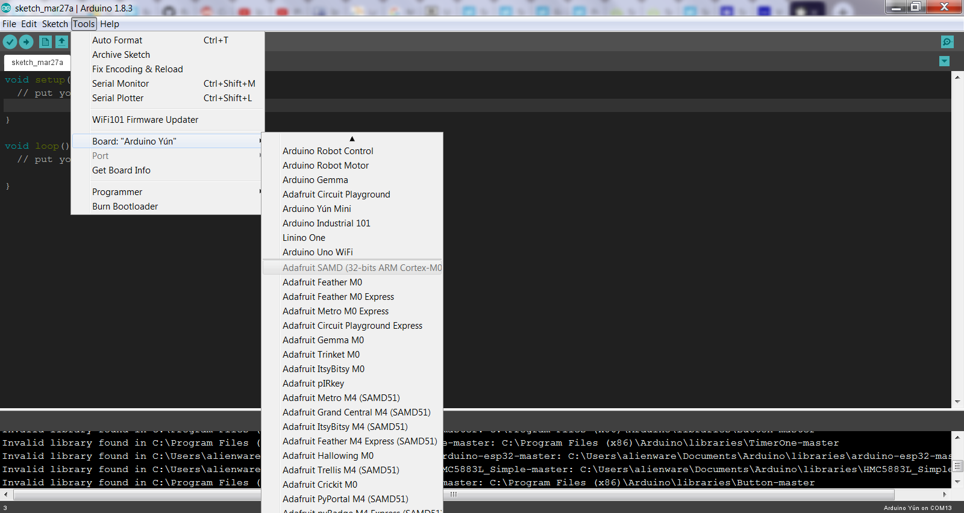
Task: Select Adafruit pIRkey board
Action: pos(352,384)
